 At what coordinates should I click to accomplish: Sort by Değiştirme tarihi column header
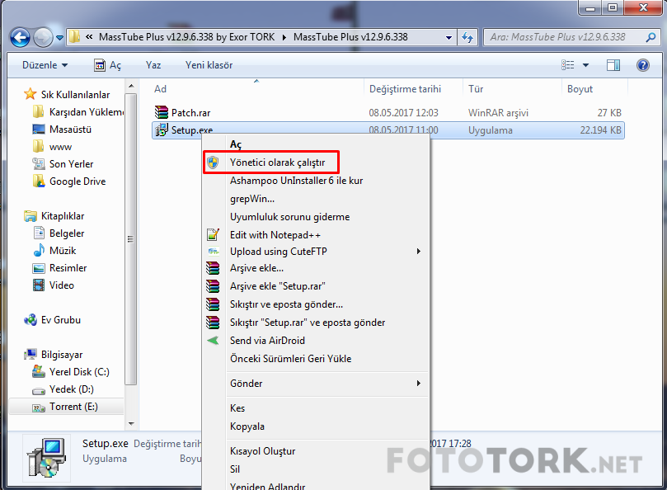[x=405, y=89]
